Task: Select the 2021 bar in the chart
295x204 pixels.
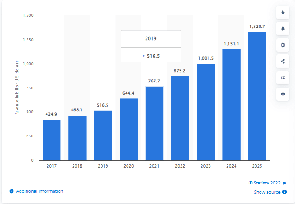Action: tap(154, 123)
